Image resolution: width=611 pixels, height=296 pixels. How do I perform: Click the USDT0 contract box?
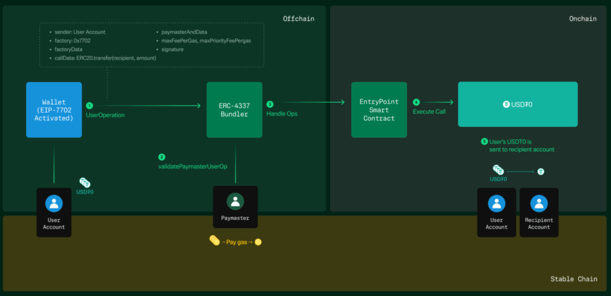coord(517,104)
